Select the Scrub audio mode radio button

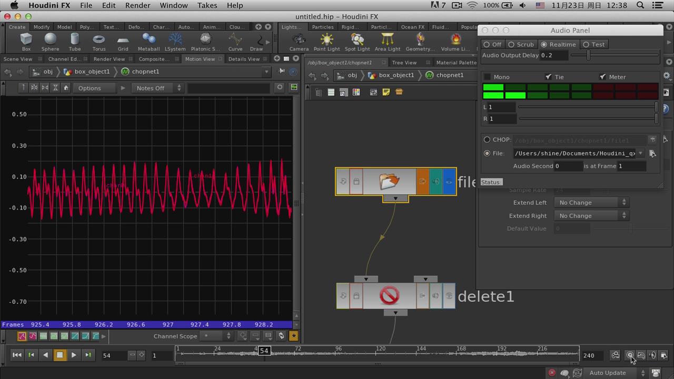tap(511, 45)
